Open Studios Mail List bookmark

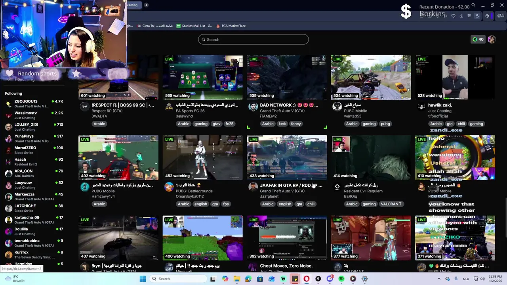pos(194,26)
